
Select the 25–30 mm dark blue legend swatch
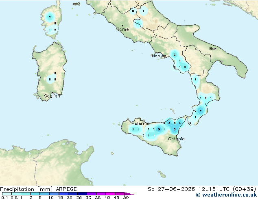point(82,194)
